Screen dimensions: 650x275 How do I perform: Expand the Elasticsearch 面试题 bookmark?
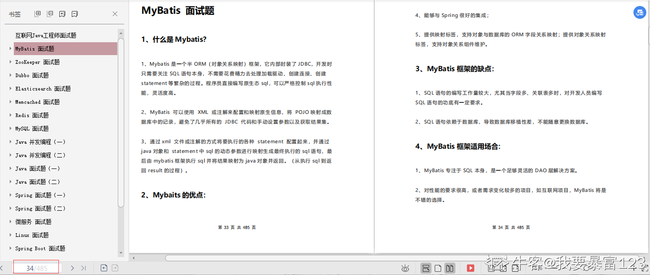click(x=11, y=89)
